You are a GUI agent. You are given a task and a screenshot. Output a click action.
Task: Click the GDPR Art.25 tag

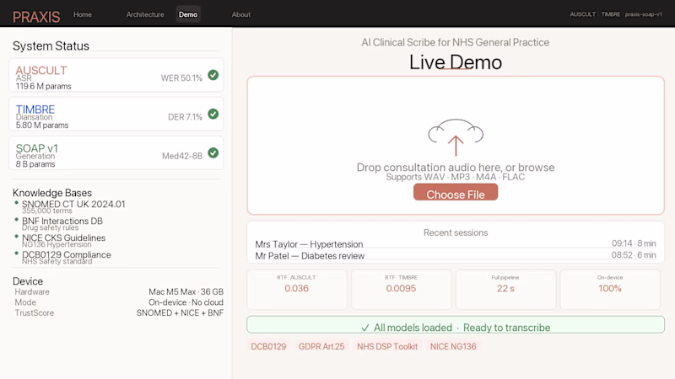coord(321,346)
